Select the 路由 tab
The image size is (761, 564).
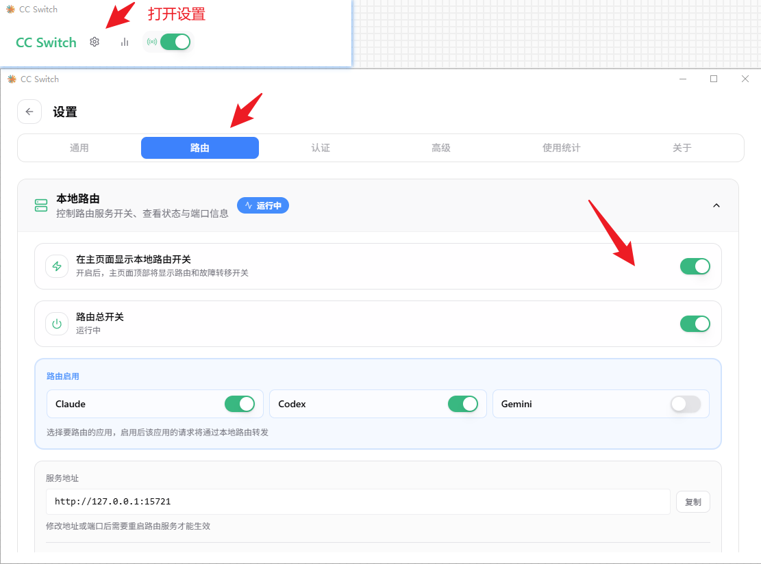(x=200, y=148)
